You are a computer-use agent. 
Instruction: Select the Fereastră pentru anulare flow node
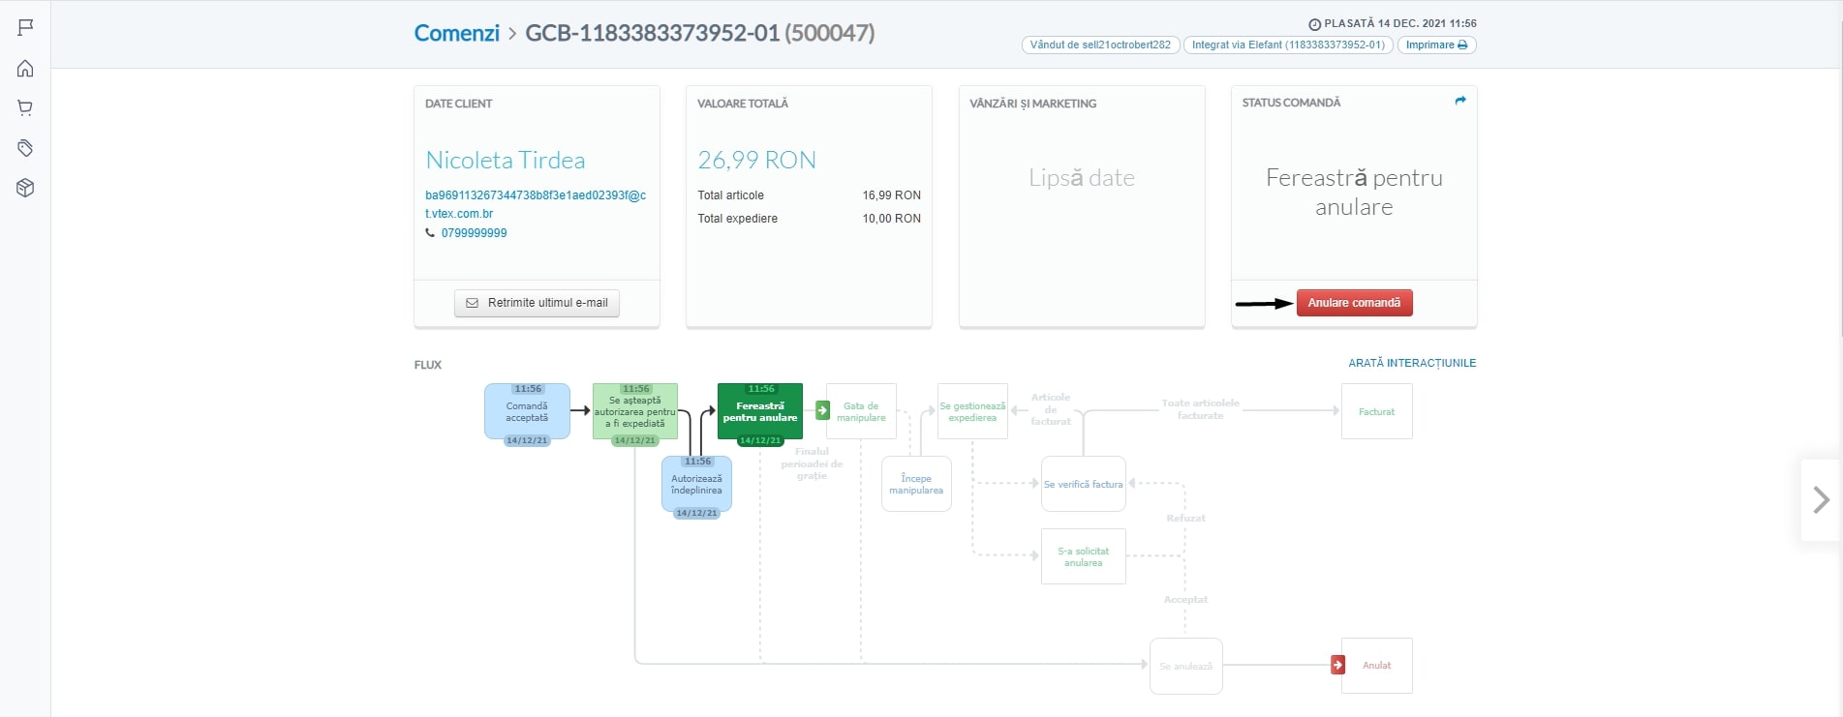[759, 412]
